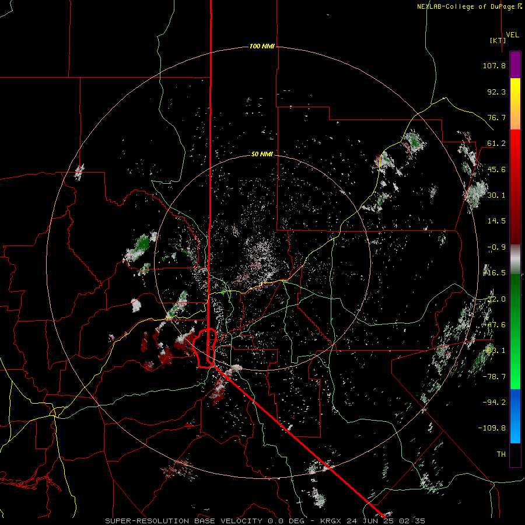The width and height of the screenshot is (525, 525).
Task: Click the VEL legend title
Action: tap(512, 35)
